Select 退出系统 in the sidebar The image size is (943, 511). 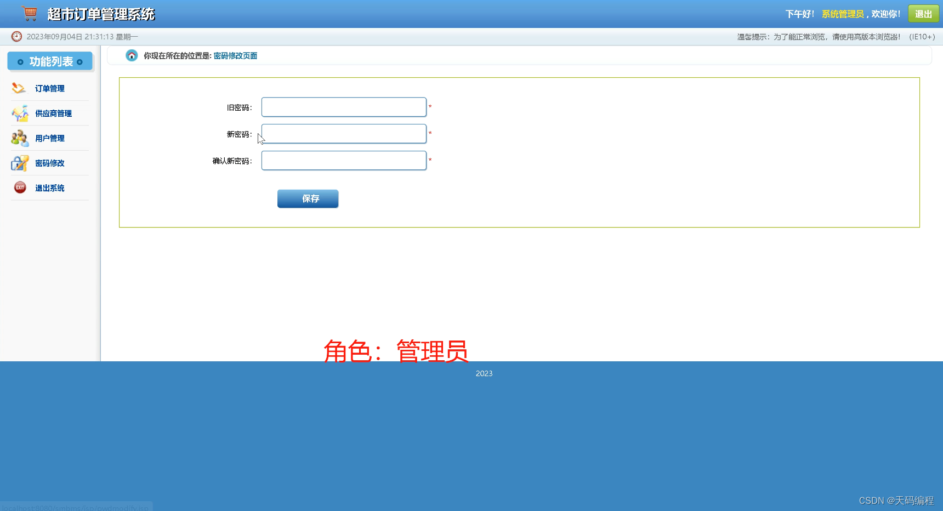(50, 188)
